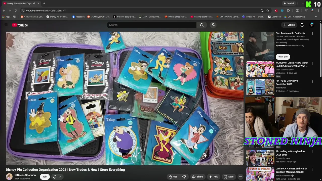The height and width of the screenshot is (181, 322).
Task: Open Chrome profile avatar in toolbar
Action: pos(312,11)
